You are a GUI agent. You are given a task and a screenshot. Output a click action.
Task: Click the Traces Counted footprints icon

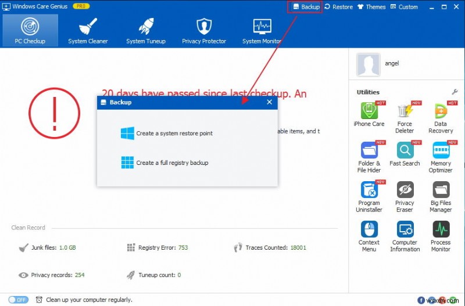pyautogui.click(x=238, y=247)
